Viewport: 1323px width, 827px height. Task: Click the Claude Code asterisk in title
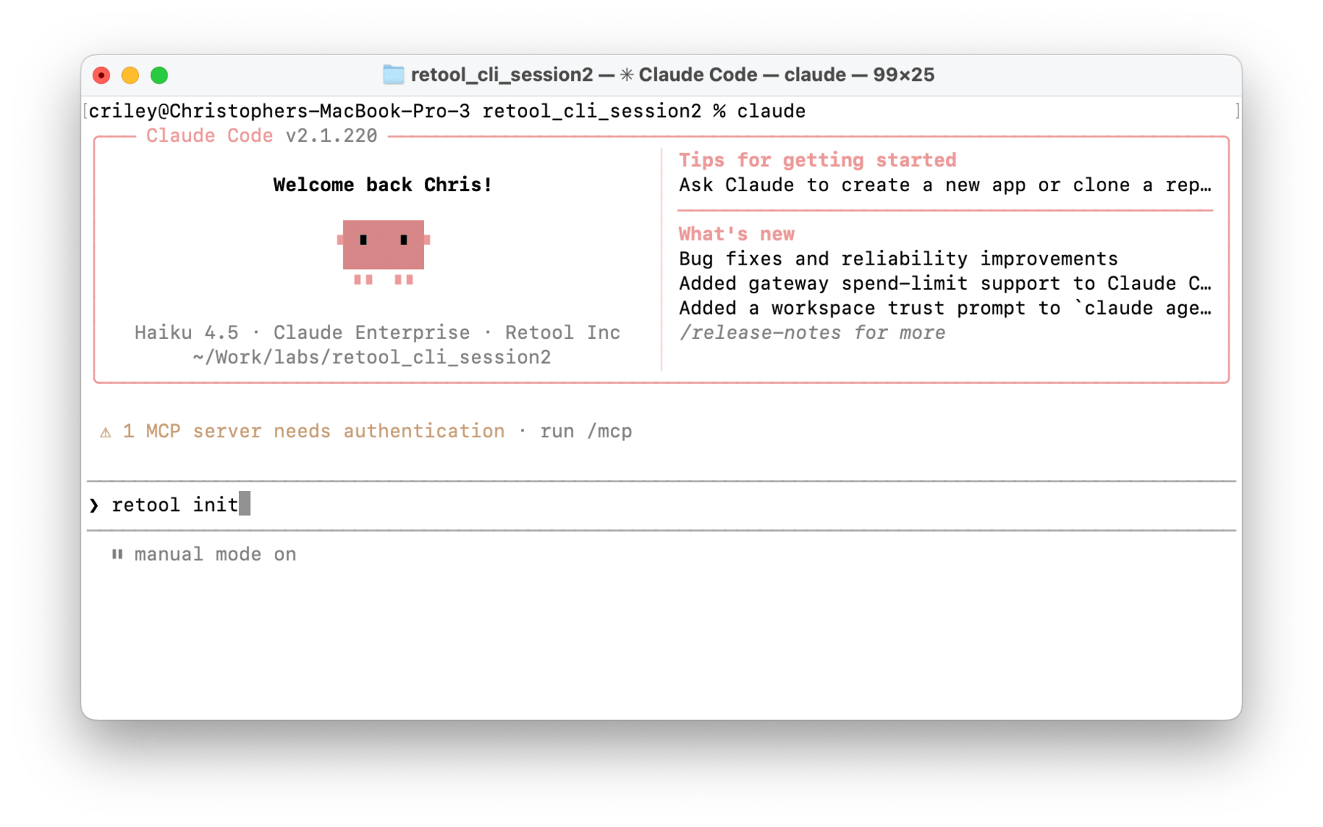(627, 75)
